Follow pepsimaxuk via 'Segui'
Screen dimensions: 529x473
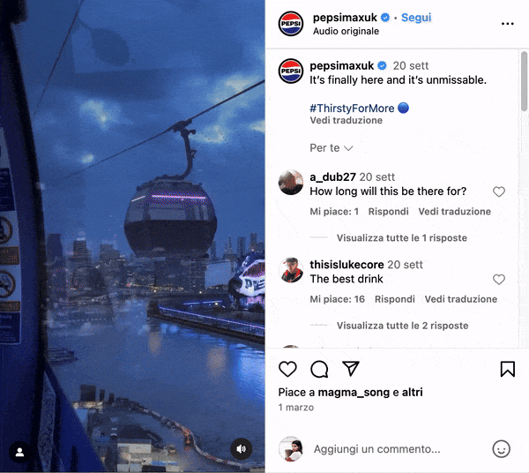click(x=416, y=18)
